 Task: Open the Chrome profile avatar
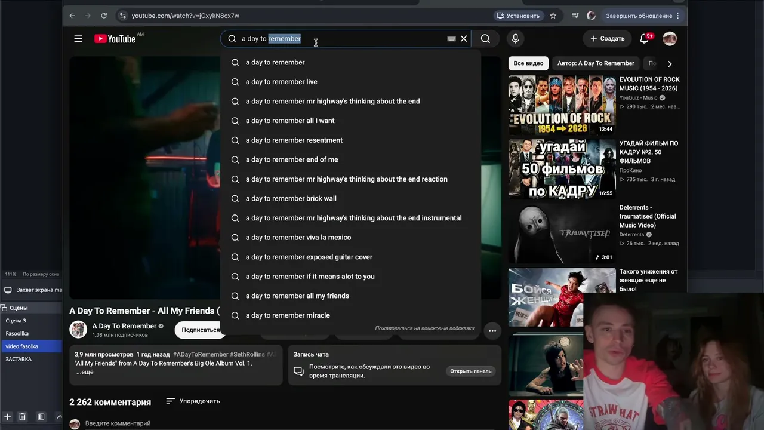(592, 16)
